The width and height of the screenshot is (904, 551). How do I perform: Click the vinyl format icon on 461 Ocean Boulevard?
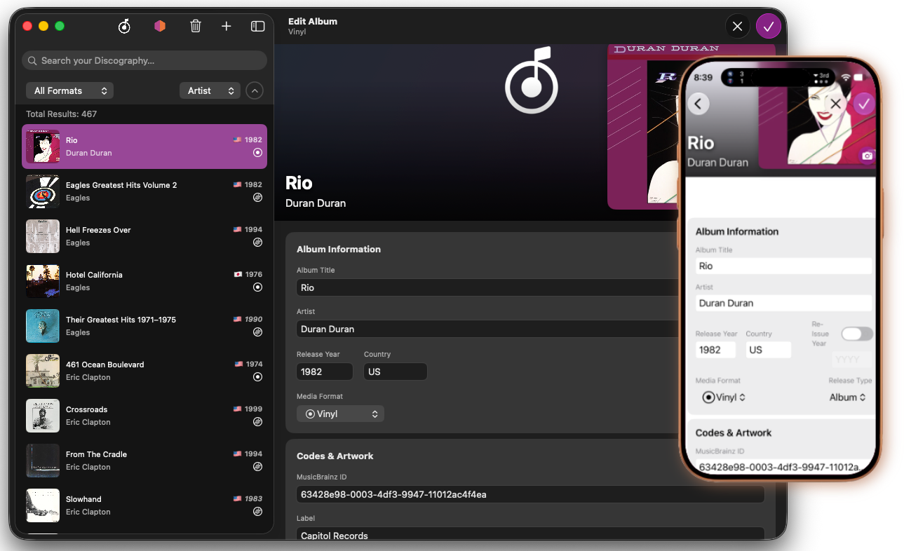257,377
